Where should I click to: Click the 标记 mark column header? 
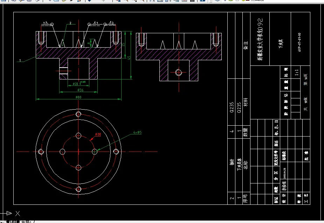[276, 200]
